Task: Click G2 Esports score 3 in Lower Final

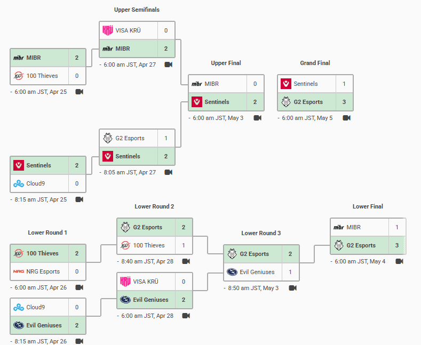Action: tap(397, 245)
